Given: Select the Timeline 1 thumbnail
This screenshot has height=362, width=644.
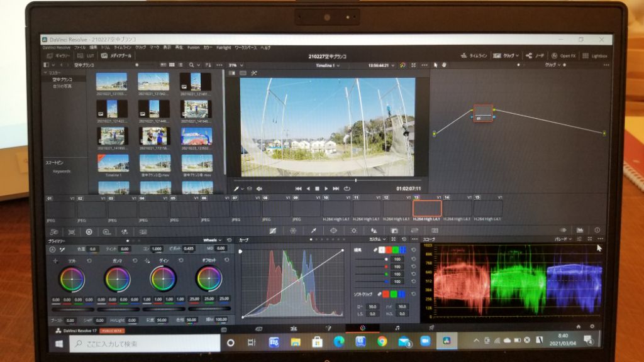Looking at the screenshot, I should coord(112,163).
